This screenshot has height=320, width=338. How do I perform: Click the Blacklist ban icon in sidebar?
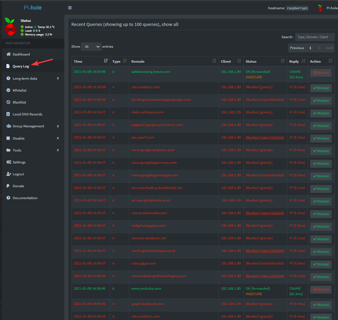pos(8,102)
